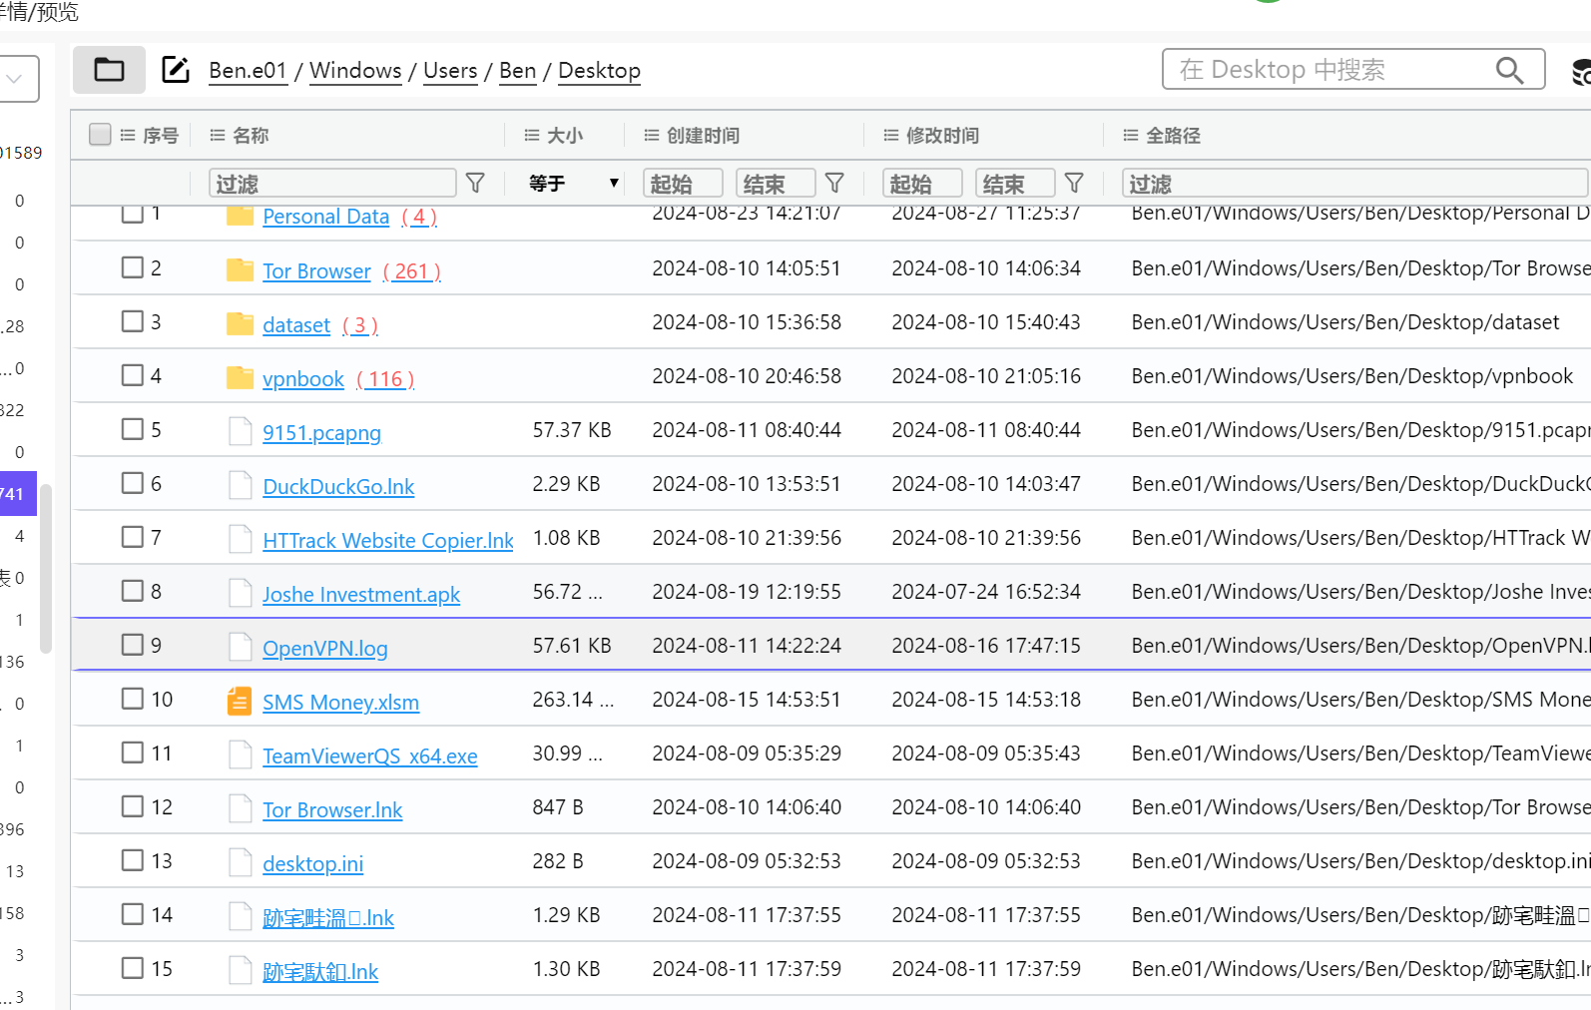Click the size value 57.37 KB

(x=572, y=430)
